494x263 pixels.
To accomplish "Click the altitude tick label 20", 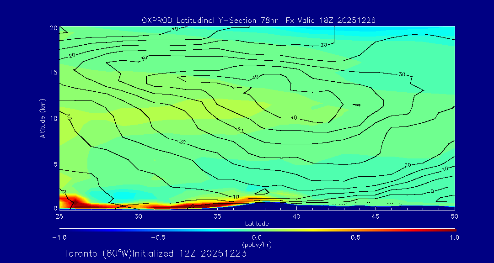I will pos(53,28).
